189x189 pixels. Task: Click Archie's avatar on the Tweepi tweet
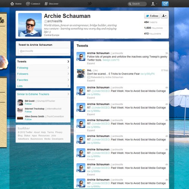click(x=81, y=56)
